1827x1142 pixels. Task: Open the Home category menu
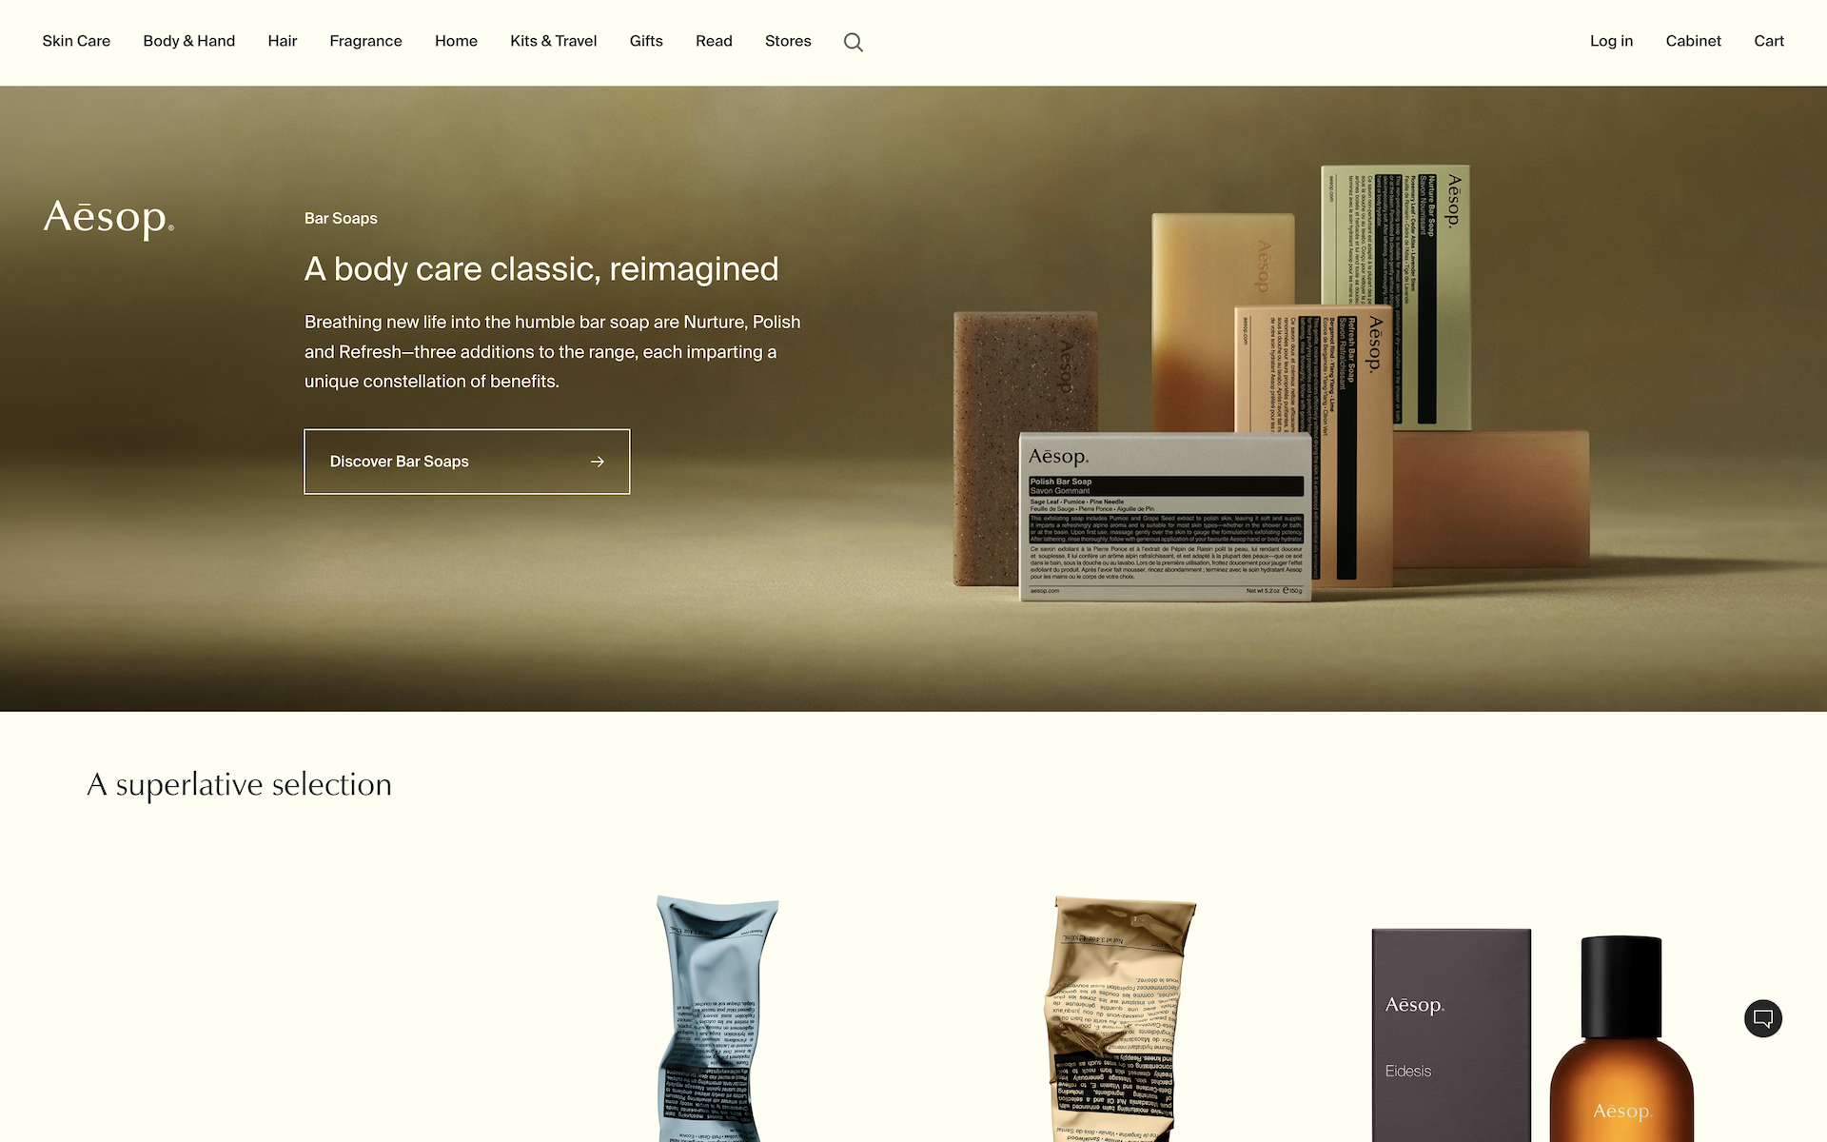456,41
